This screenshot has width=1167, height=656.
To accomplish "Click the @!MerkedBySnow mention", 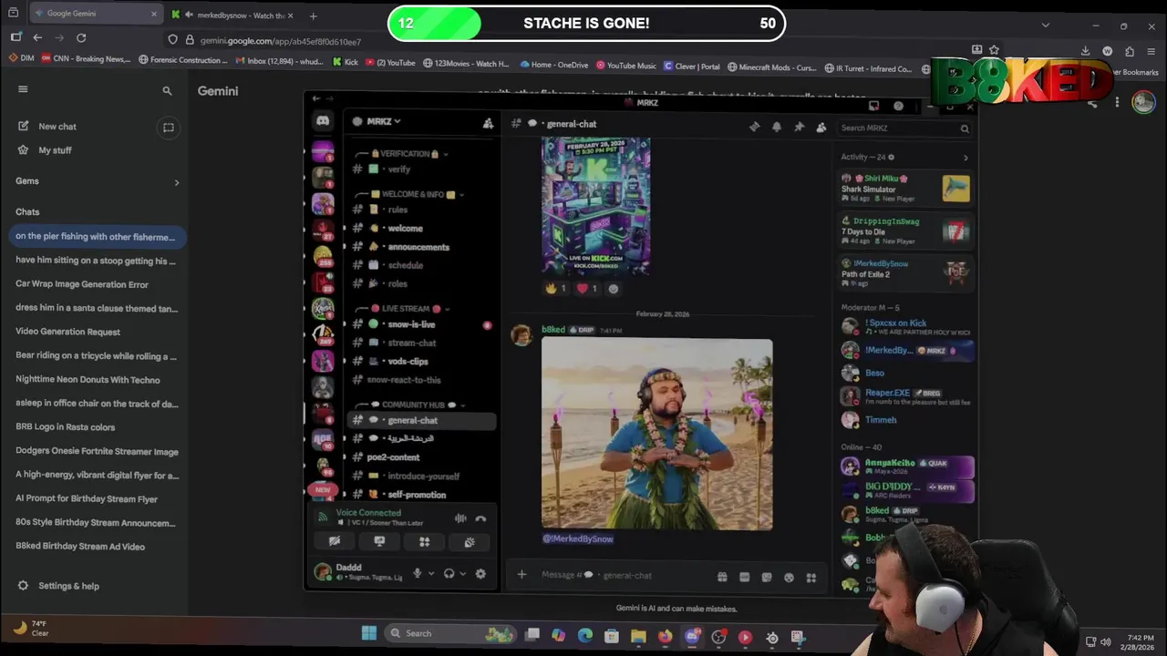I will coord(578,539).
